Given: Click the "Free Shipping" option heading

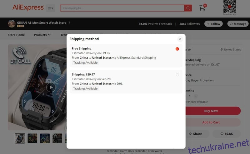Looking at the screenshot, I should (x=82, y=48).
